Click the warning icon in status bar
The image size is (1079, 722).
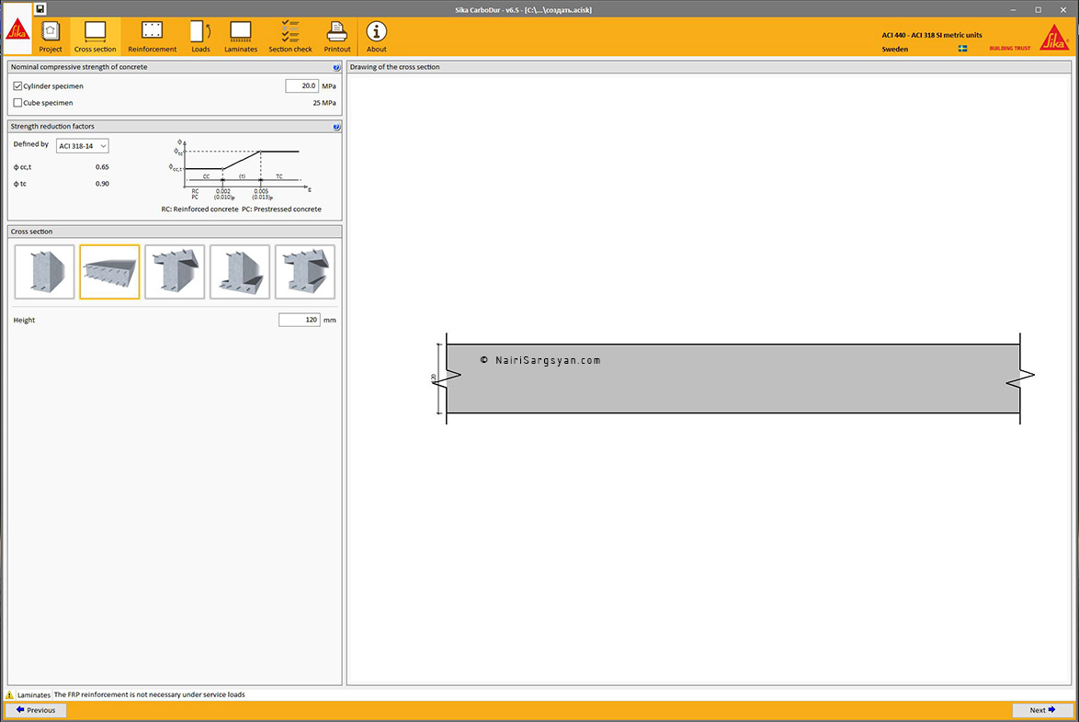9,694
